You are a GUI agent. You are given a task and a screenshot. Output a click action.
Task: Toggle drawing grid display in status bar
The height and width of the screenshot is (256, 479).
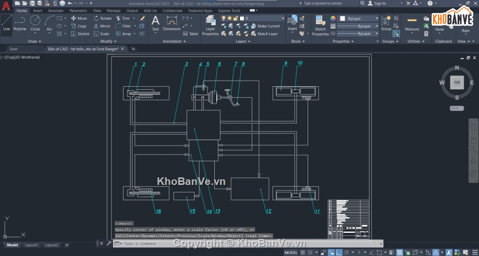click(x=303, y=252)
